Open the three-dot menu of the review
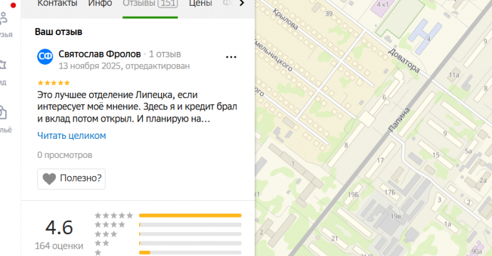492x256 pixels. pyautogui.click(x=231, y=57)
